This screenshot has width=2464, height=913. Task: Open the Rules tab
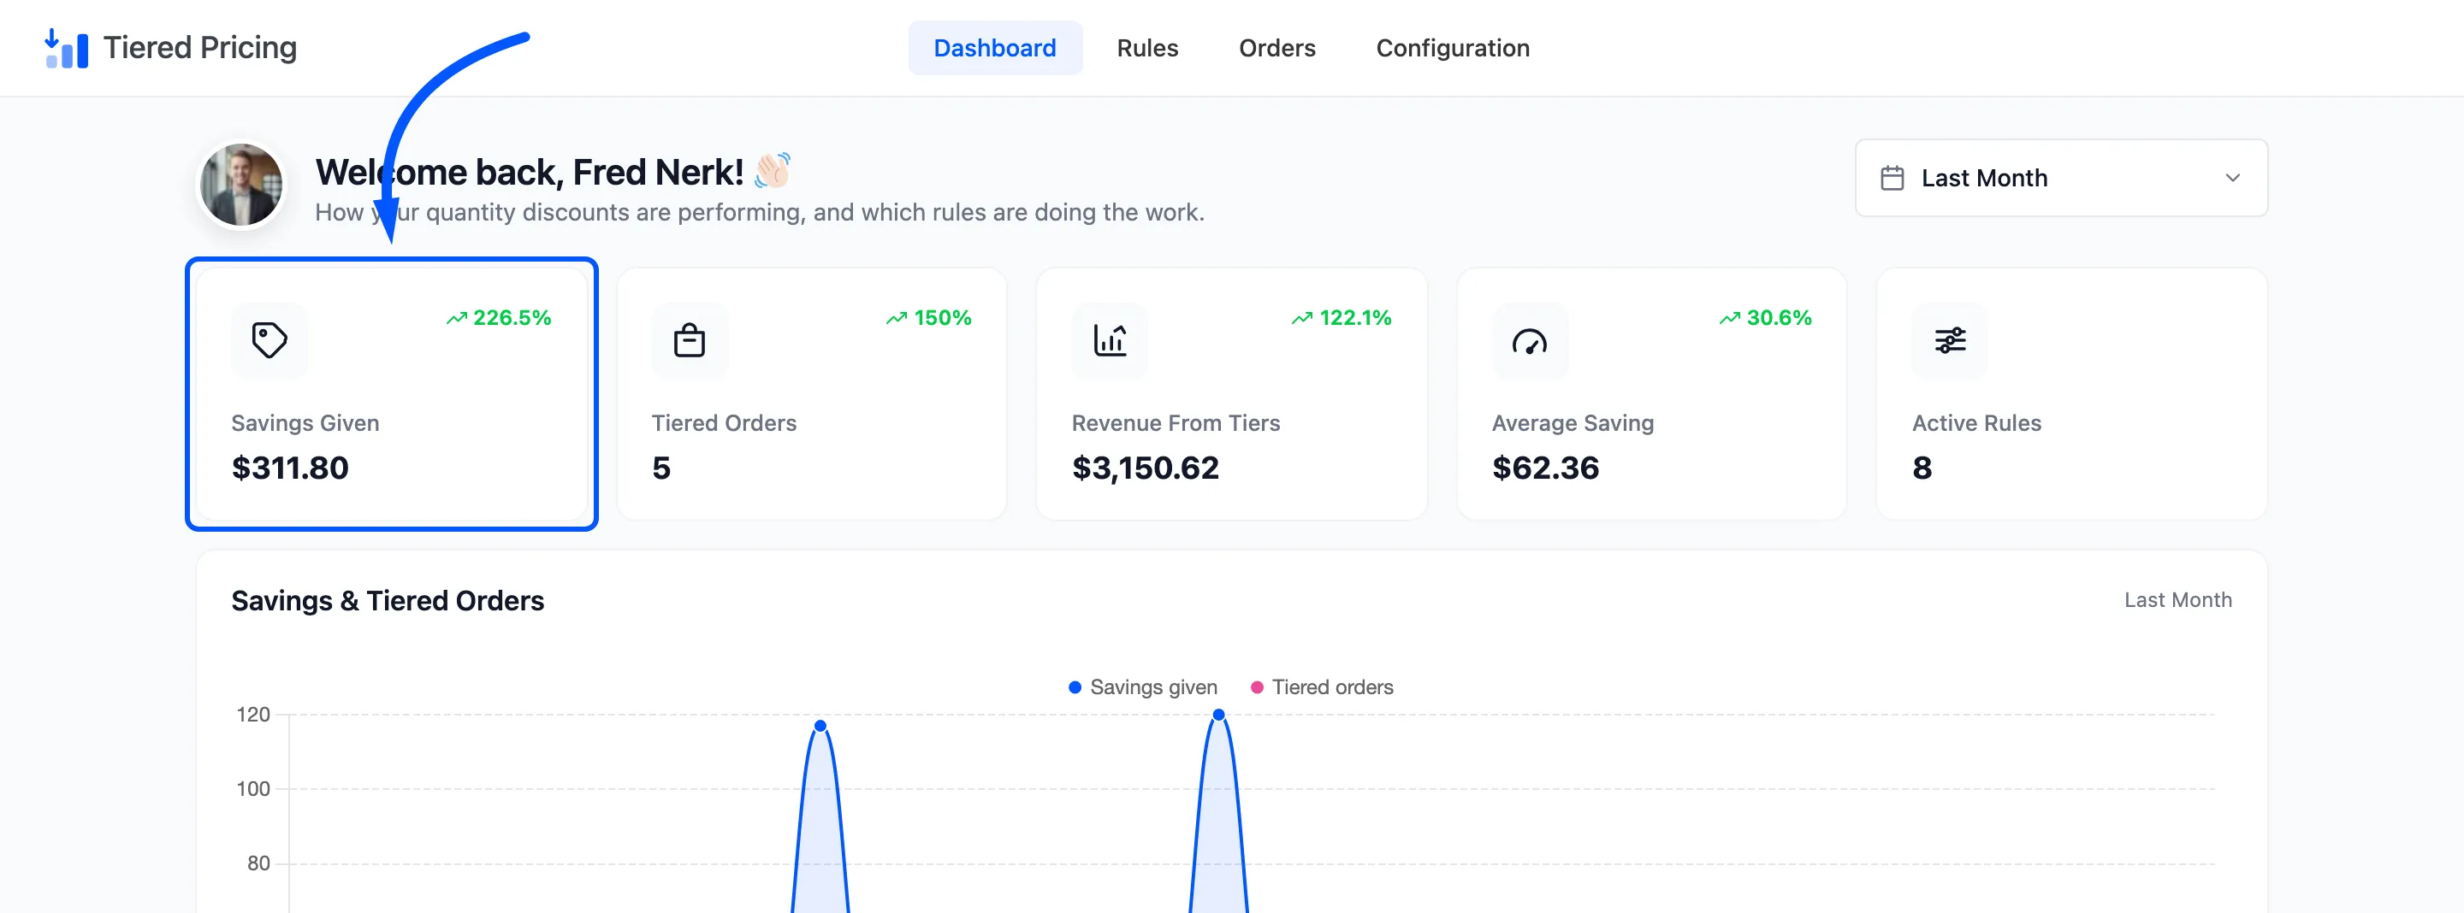pyautogui.click(x=1146, y=48)
